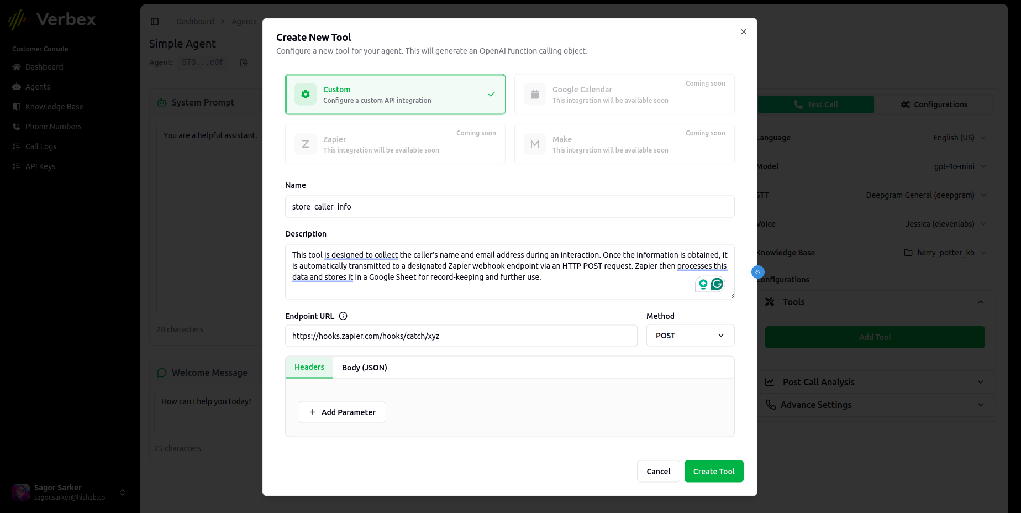Open the Configurations tab
1021x513 pixels.
point(934,104)
